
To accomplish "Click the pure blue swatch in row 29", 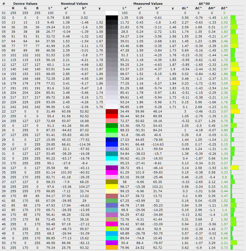I will pos(112,144).
